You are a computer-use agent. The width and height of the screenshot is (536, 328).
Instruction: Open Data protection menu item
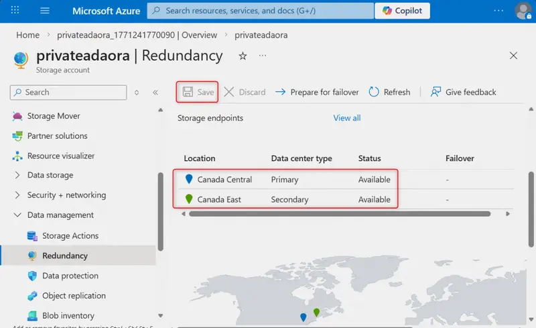point(70,276)
